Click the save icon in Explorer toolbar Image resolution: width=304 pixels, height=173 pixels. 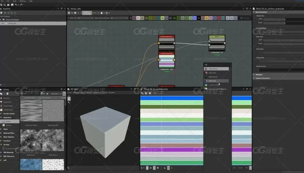1,13
